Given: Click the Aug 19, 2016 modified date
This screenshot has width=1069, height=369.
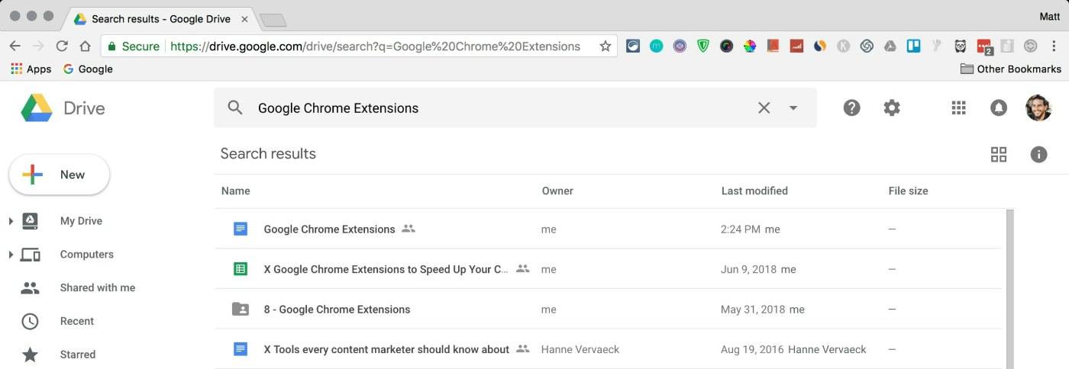Looking at the screenshot, I should (x=752, y=349).
